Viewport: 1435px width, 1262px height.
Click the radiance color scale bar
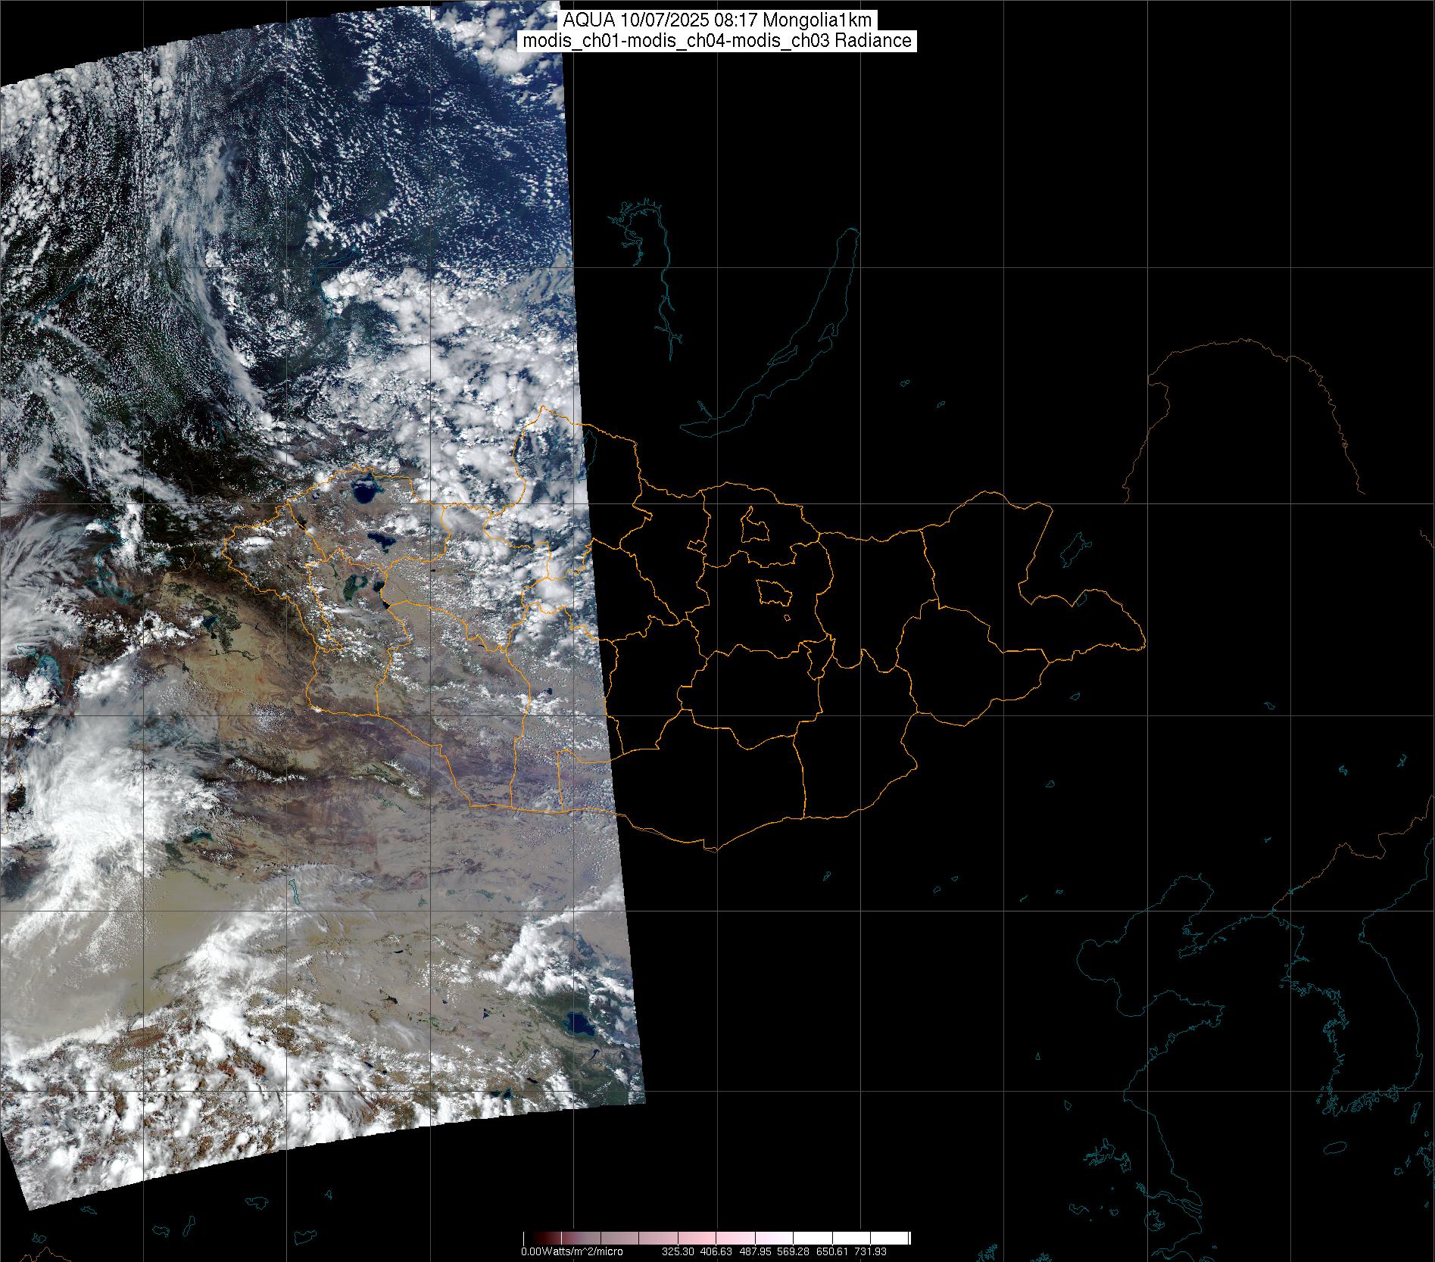coord(716,1238)
